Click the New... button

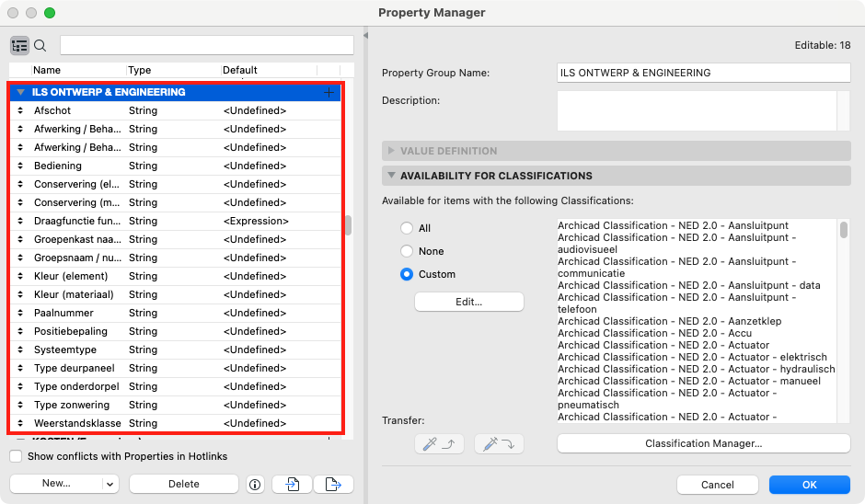tap(56, 484)
